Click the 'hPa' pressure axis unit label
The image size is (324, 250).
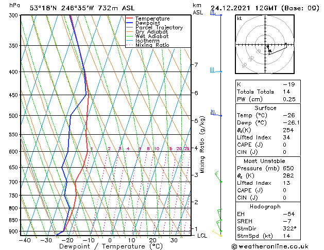tap(14, 5)
